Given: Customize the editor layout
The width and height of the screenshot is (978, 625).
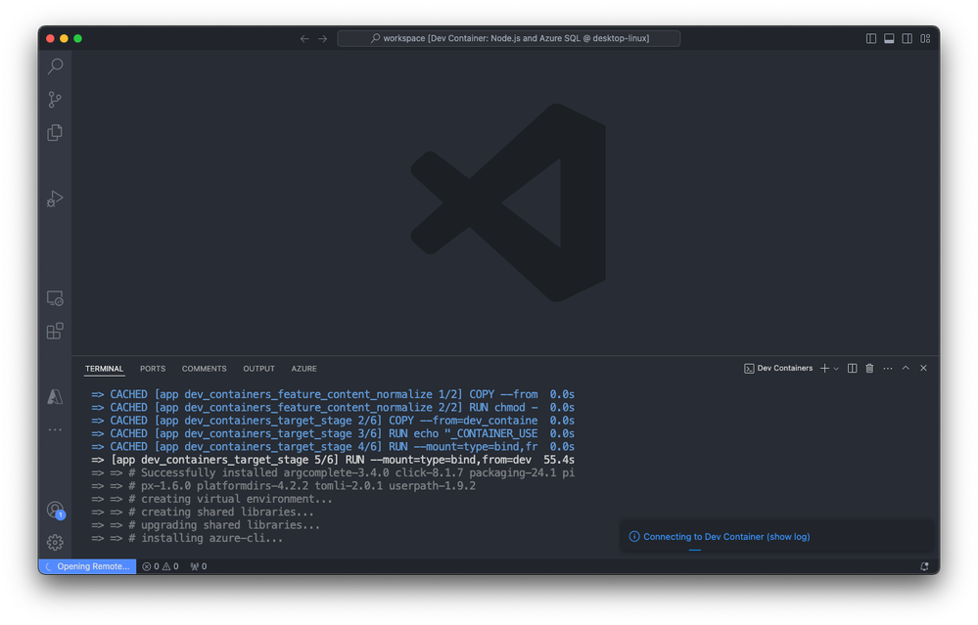Looking at the screenshot, I should coord(925,38).
